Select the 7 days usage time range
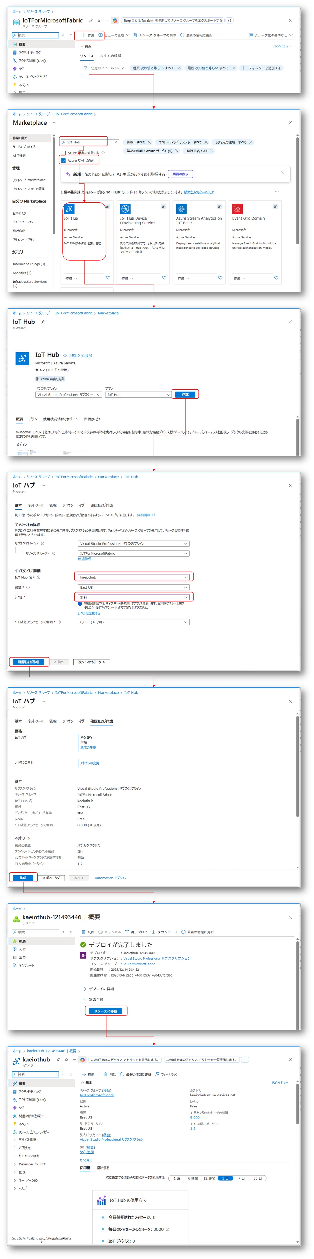The image size is (314, 1259). click(x=242, y=1178)
